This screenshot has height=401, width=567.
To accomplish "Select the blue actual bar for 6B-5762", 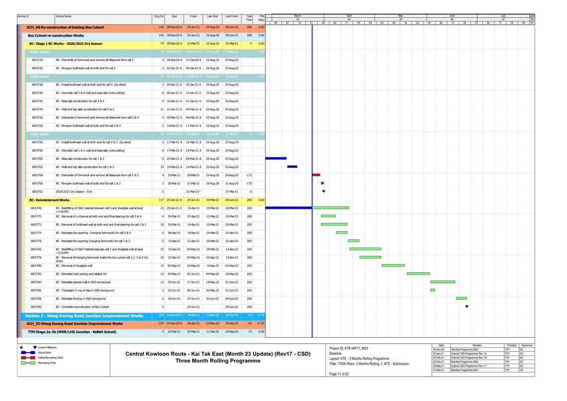I will [292, 167].
